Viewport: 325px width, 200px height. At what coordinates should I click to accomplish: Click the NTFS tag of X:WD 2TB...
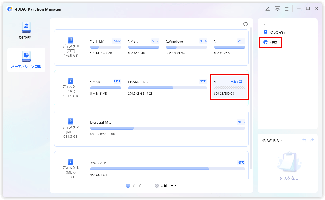pos(241,162)
